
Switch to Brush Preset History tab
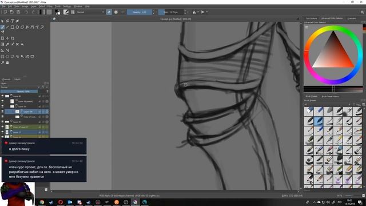pos(331,96)
